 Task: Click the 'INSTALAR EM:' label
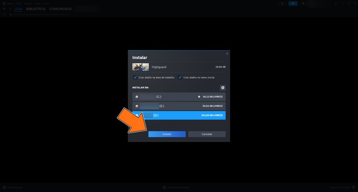(140, 87)
